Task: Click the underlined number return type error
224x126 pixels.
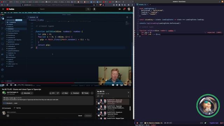Action: pos(171,30)
